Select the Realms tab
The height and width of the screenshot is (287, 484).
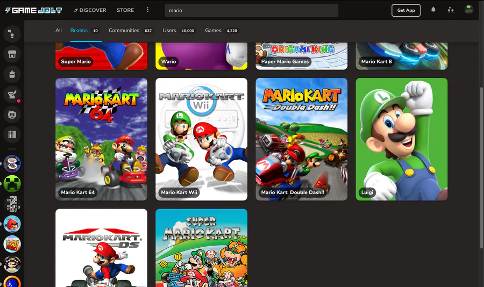click(86, 30)
